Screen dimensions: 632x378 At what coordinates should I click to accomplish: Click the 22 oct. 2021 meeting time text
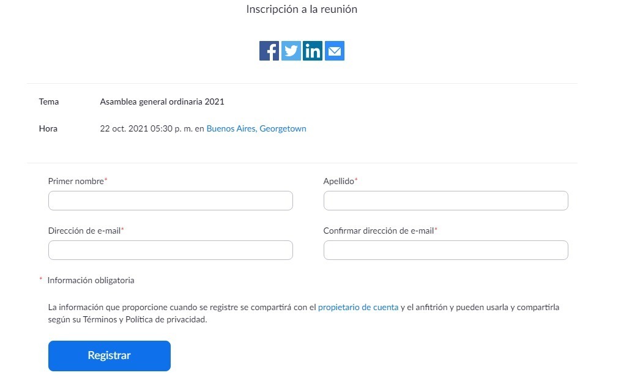point(146,128)
